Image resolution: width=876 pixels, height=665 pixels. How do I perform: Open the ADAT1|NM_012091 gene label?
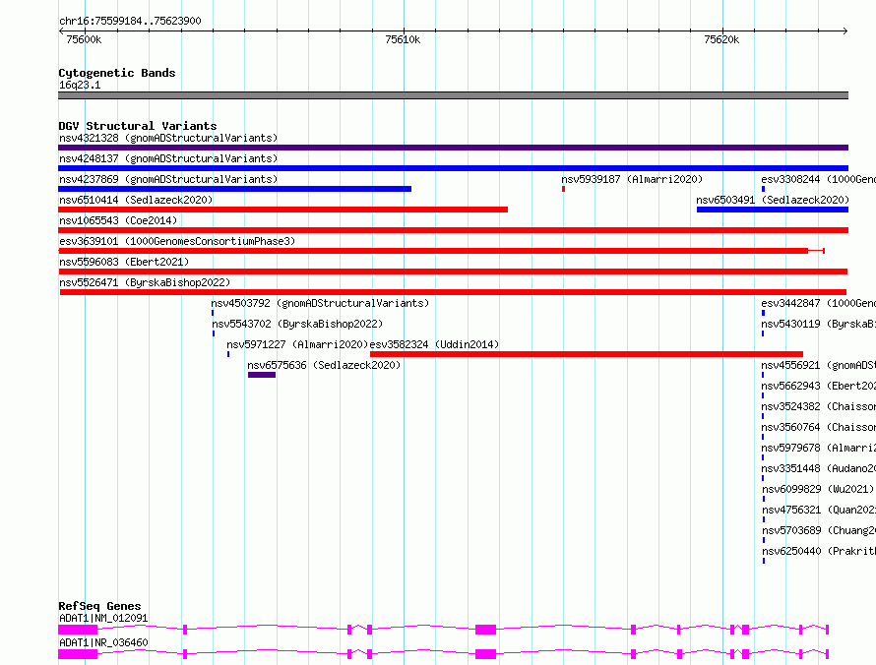103,618
